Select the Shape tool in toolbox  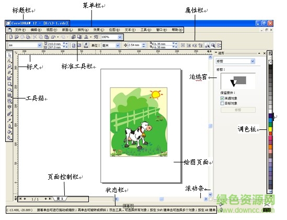[x=9, y=61]
